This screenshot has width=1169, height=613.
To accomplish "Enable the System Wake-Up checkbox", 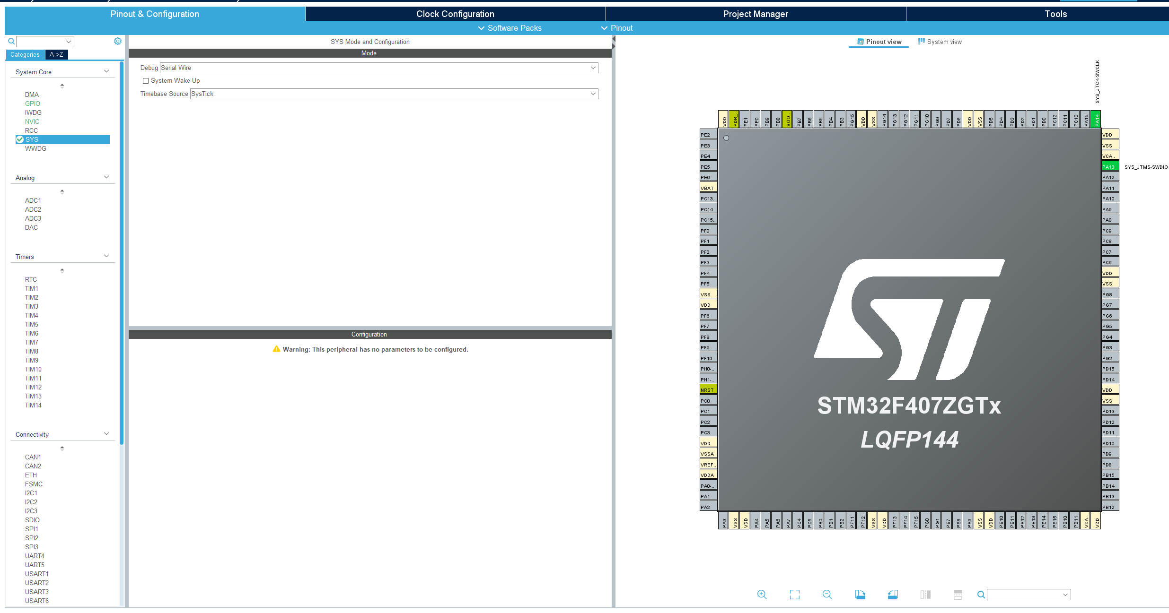I will click(146, 81).
